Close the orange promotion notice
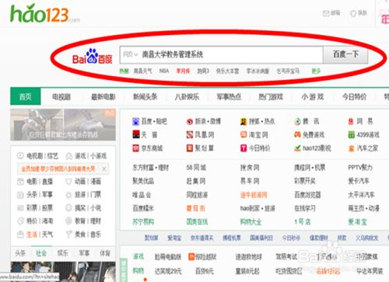Viewport: 389px width, 282px height. pos(104,169)
